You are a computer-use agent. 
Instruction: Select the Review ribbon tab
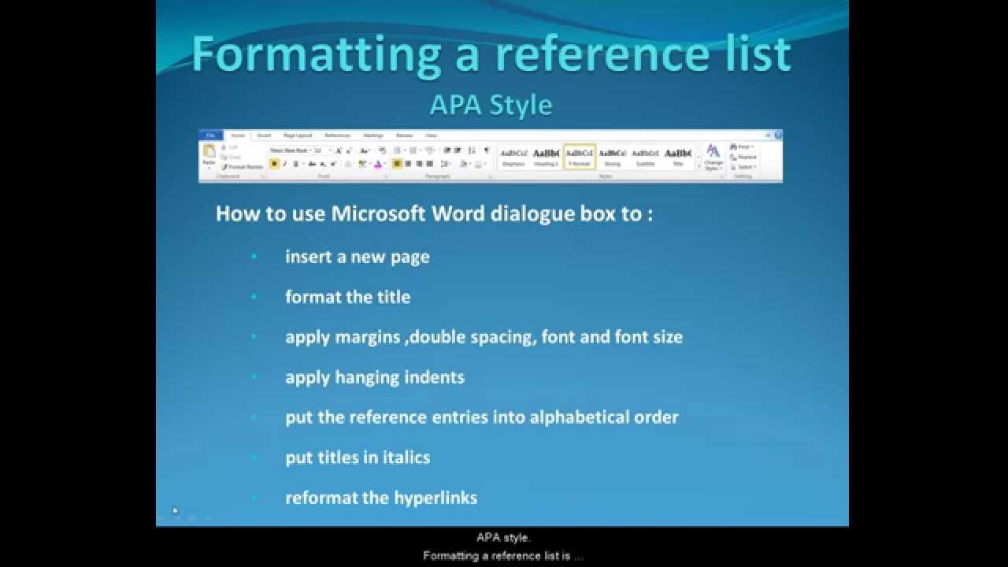click(x=404, y=135)
